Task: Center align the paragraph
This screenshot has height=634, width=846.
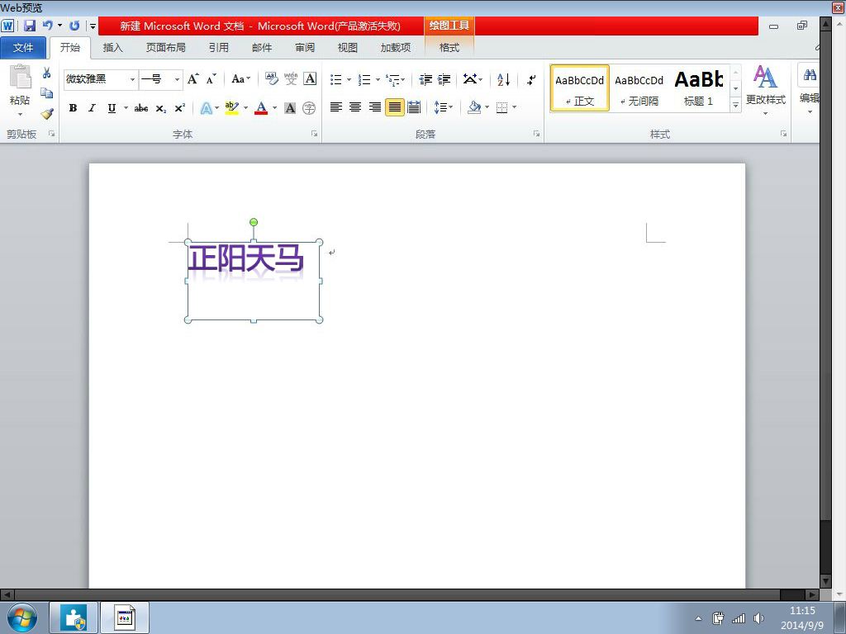Action: [x=355, y=107]
